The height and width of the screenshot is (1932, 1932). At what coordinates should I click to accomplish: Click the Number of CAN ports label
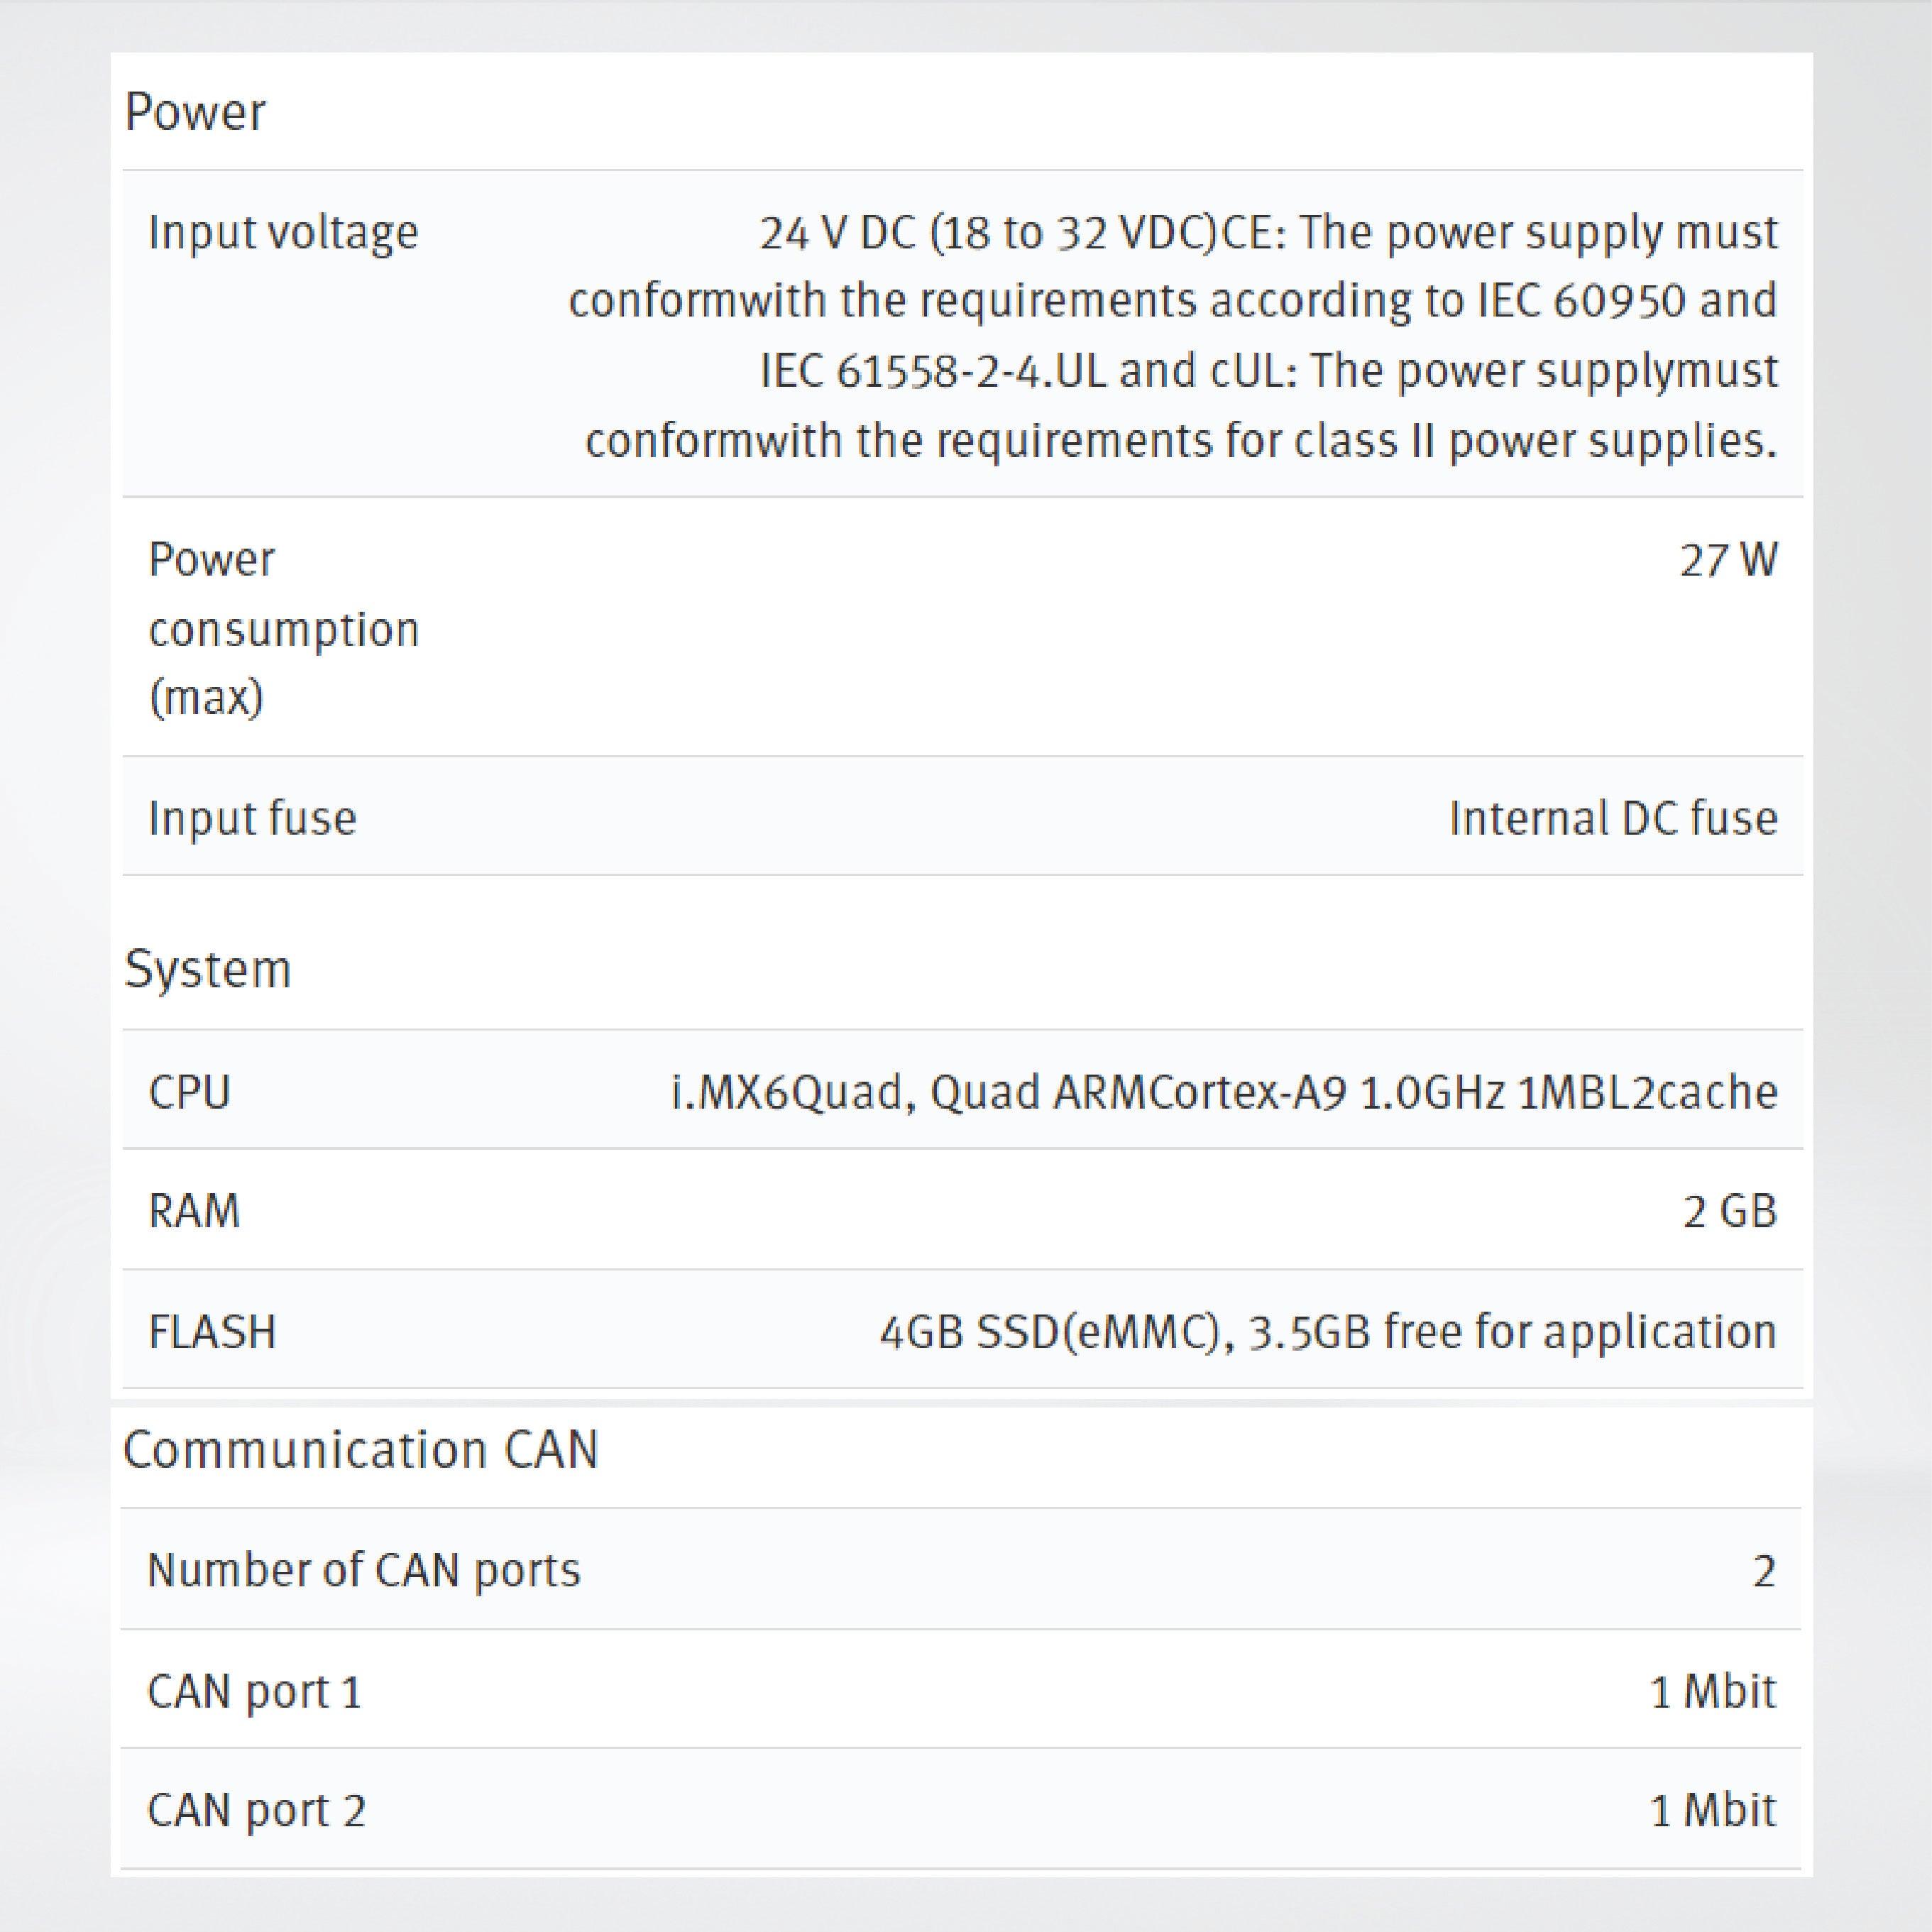click(x=363, y=1570)
